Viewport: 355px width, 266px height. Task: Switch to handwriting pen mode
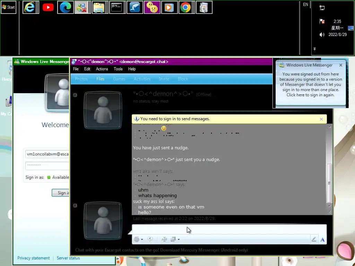coord(314,239)
